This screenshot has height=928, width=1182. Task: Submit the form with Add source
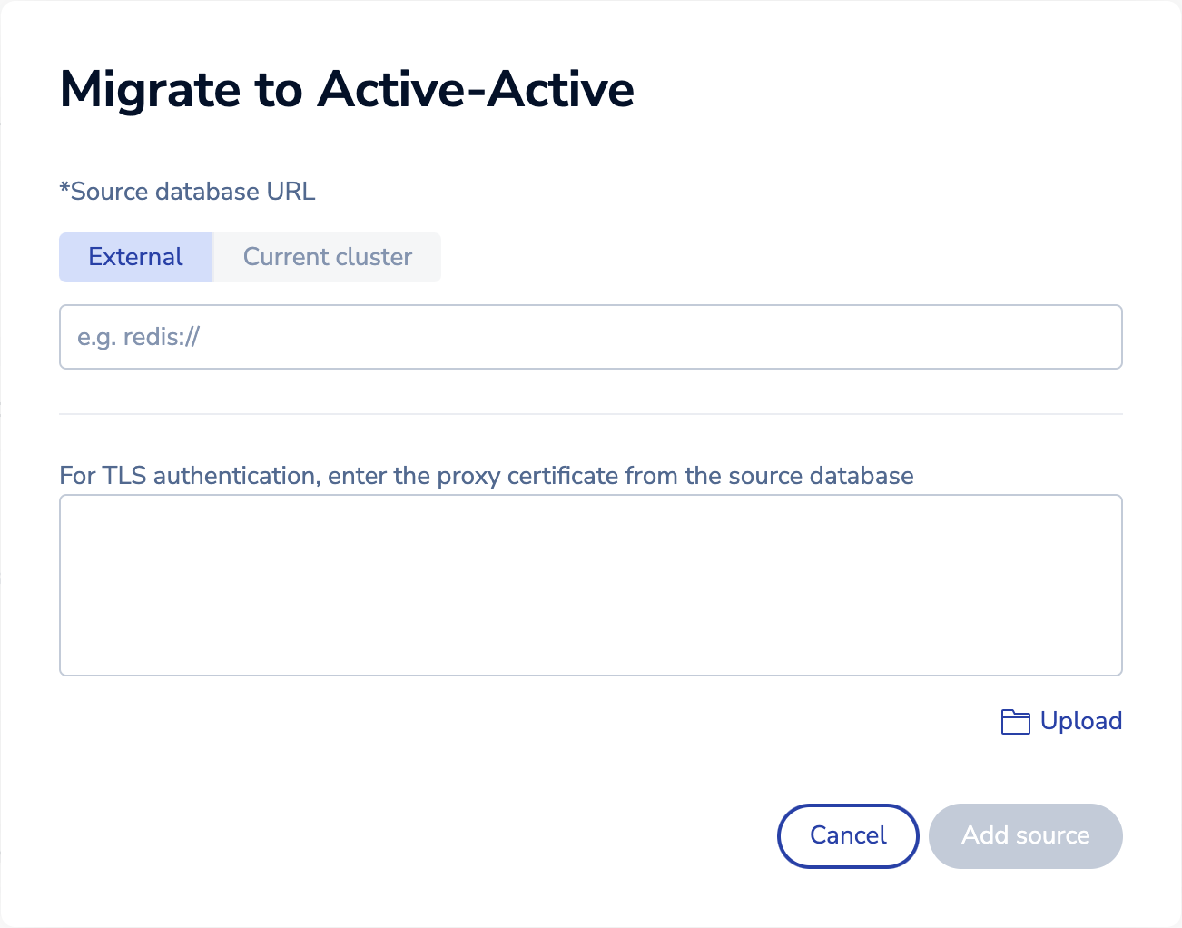1025,835
